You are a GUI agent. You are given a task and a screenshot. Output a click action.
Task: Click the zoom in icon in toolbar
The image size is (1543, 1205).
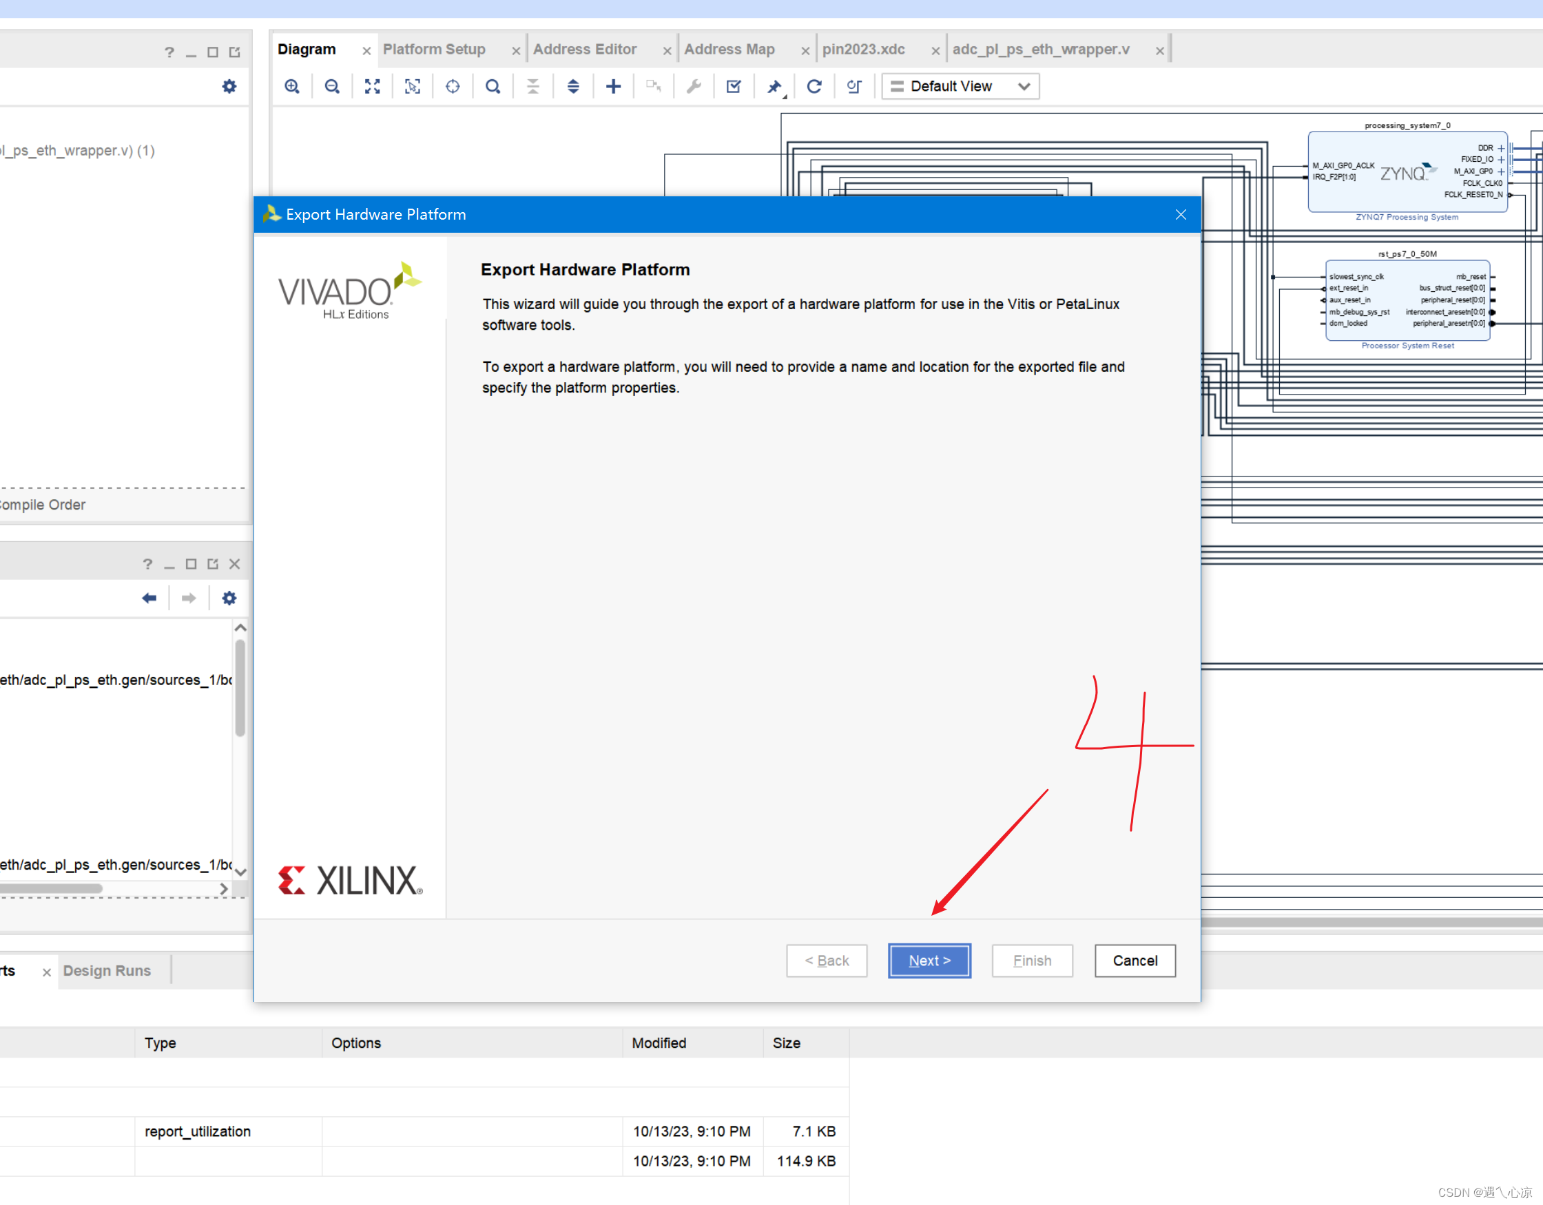[292, 85]
